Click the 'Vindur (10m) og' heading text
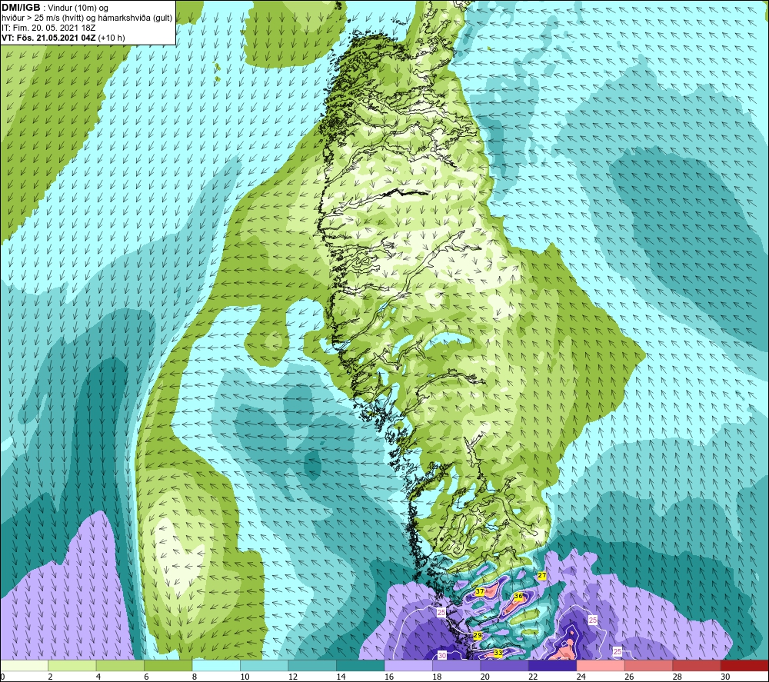This screenshot has width=769, height=682. point(78,8)
